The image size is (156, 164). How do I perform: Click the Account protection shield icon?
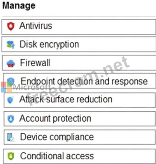pyautogui.click(x=11, y=119)
